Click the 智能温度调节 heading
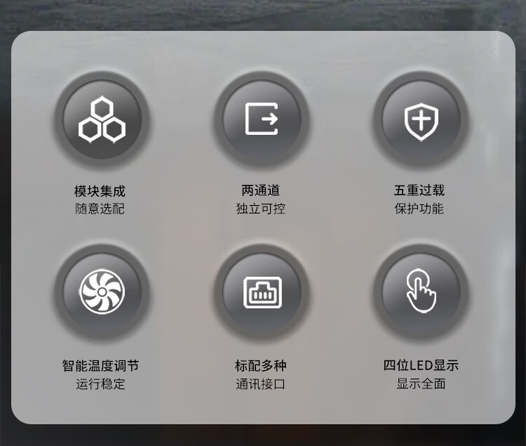 click(100, 366)
